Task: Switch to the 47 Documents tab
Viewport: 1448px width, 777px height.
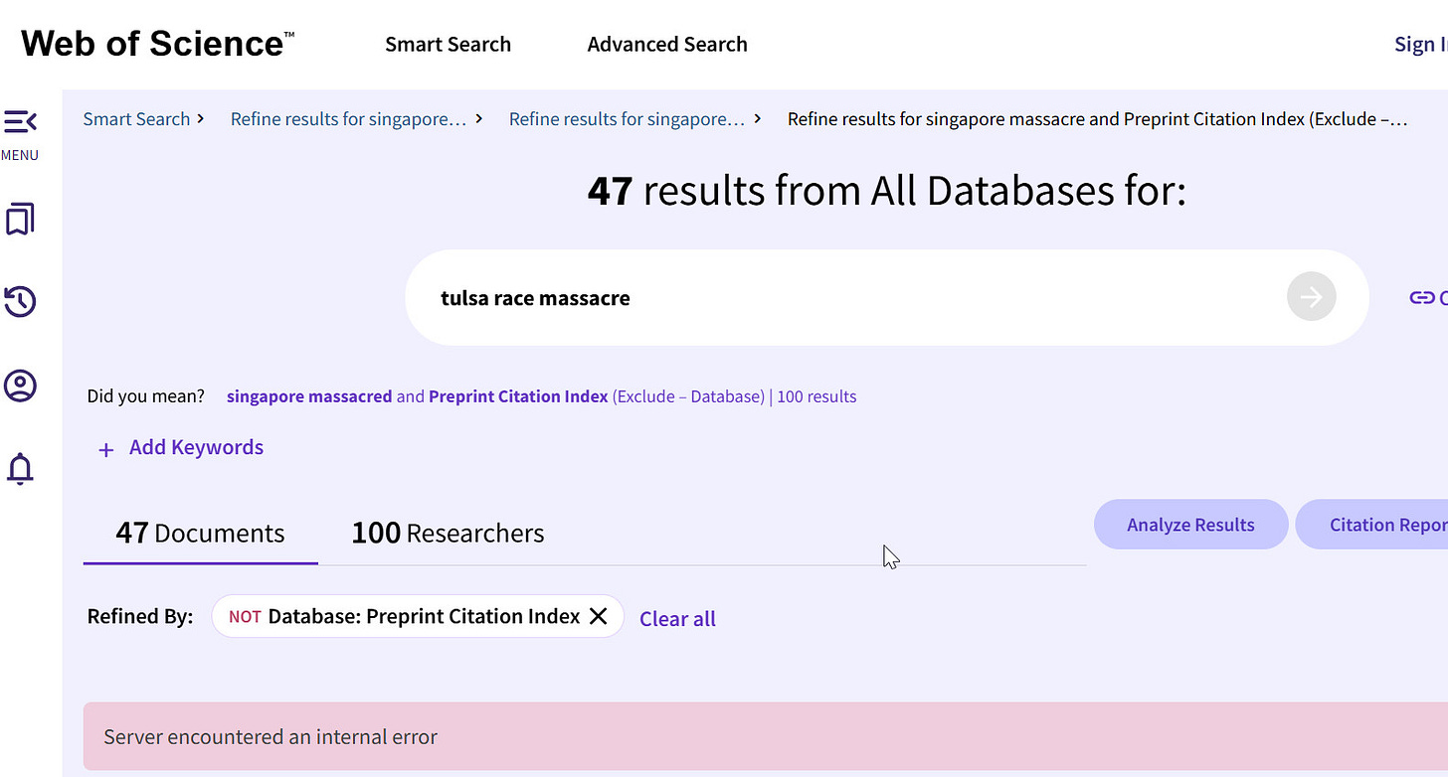Action: click(x=200, y=533)
